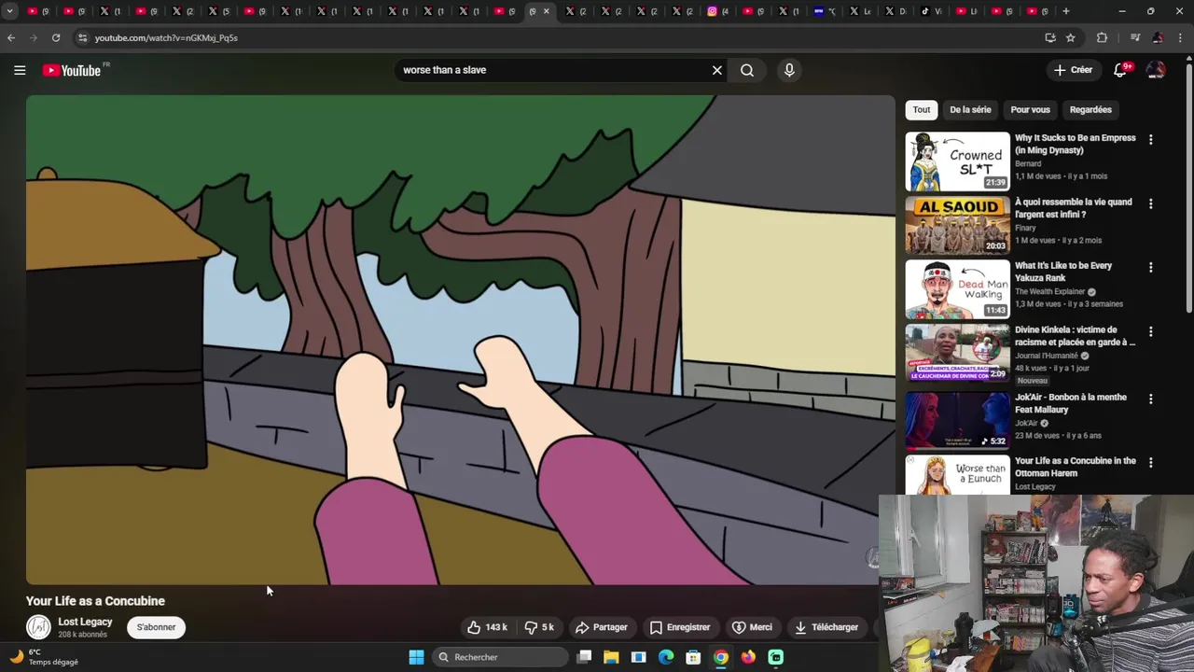Open options for Divine Kinkela video
This screenshot has width=1194, height=672.
1150,331
